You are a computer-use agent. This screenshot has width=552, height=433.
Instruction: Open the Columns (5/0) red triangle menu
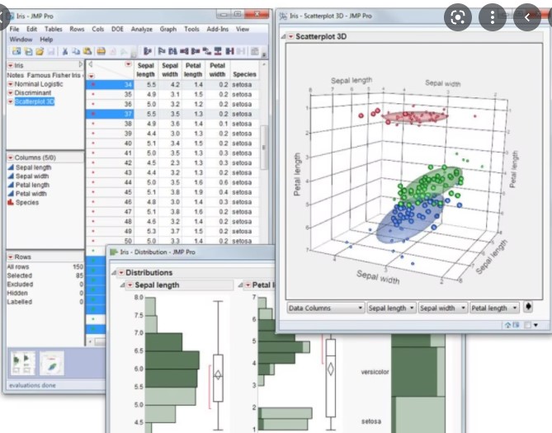[11, 158]
